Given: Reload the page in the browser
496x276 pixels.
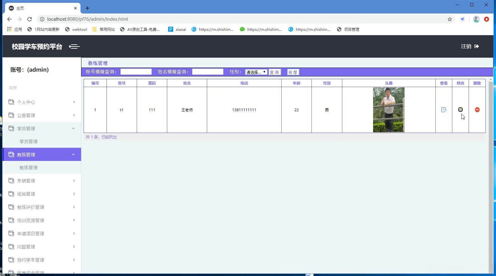Looking at the screenshot, I should point(30,19).
